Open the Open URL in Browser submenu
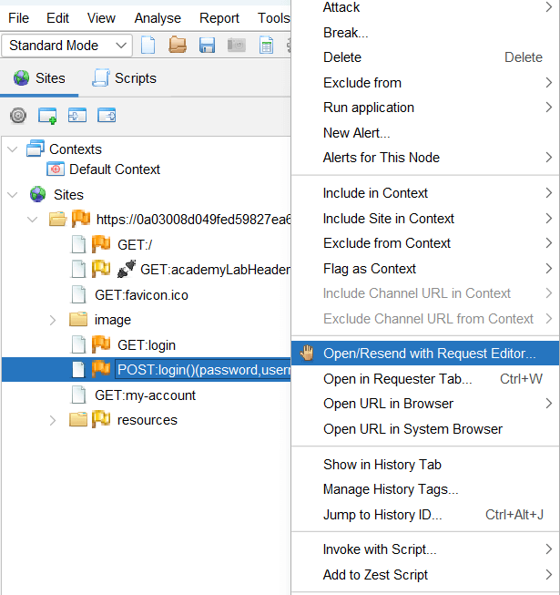Viewport: 560px width, 595px height. point(425,404)
